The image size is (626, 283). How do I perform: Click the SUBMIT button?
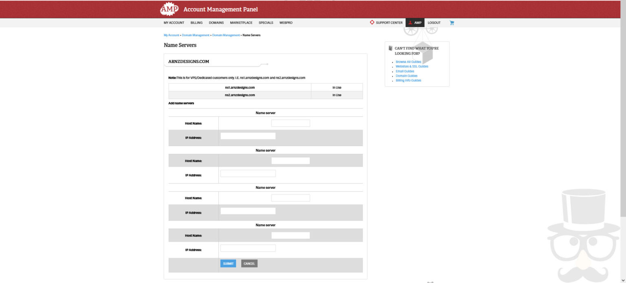228,263
